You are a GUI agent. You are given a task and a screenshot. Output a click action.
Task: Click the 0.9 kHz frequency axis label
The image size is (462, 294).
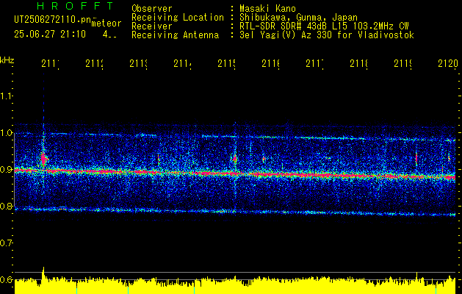click(x=6, y=170)
